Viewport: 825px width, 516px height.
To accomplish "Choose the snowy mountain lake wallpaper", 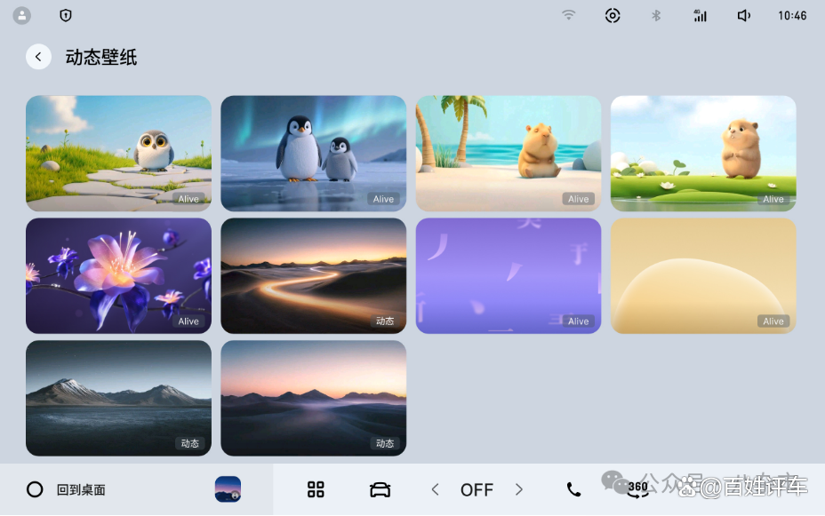I will point(118,398).
